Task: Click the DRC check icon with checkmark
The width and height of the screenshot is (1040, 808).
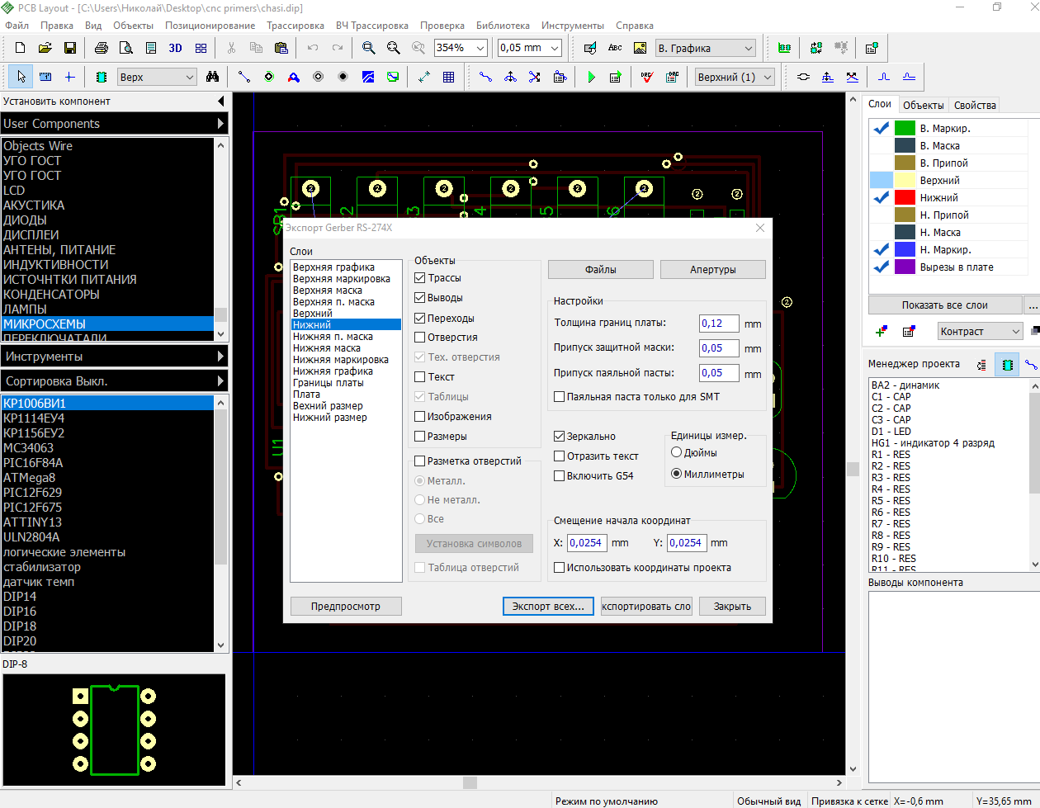Action: (646, 77)
